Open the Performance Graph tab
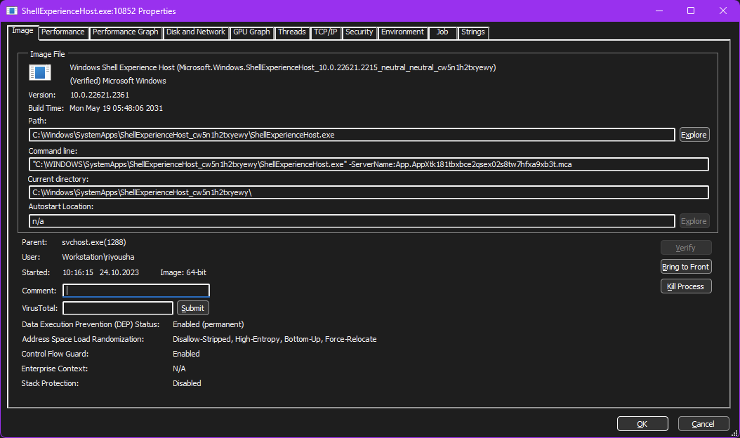The height and width of the screenshot is (438, 740). click(x=125, y=32)
